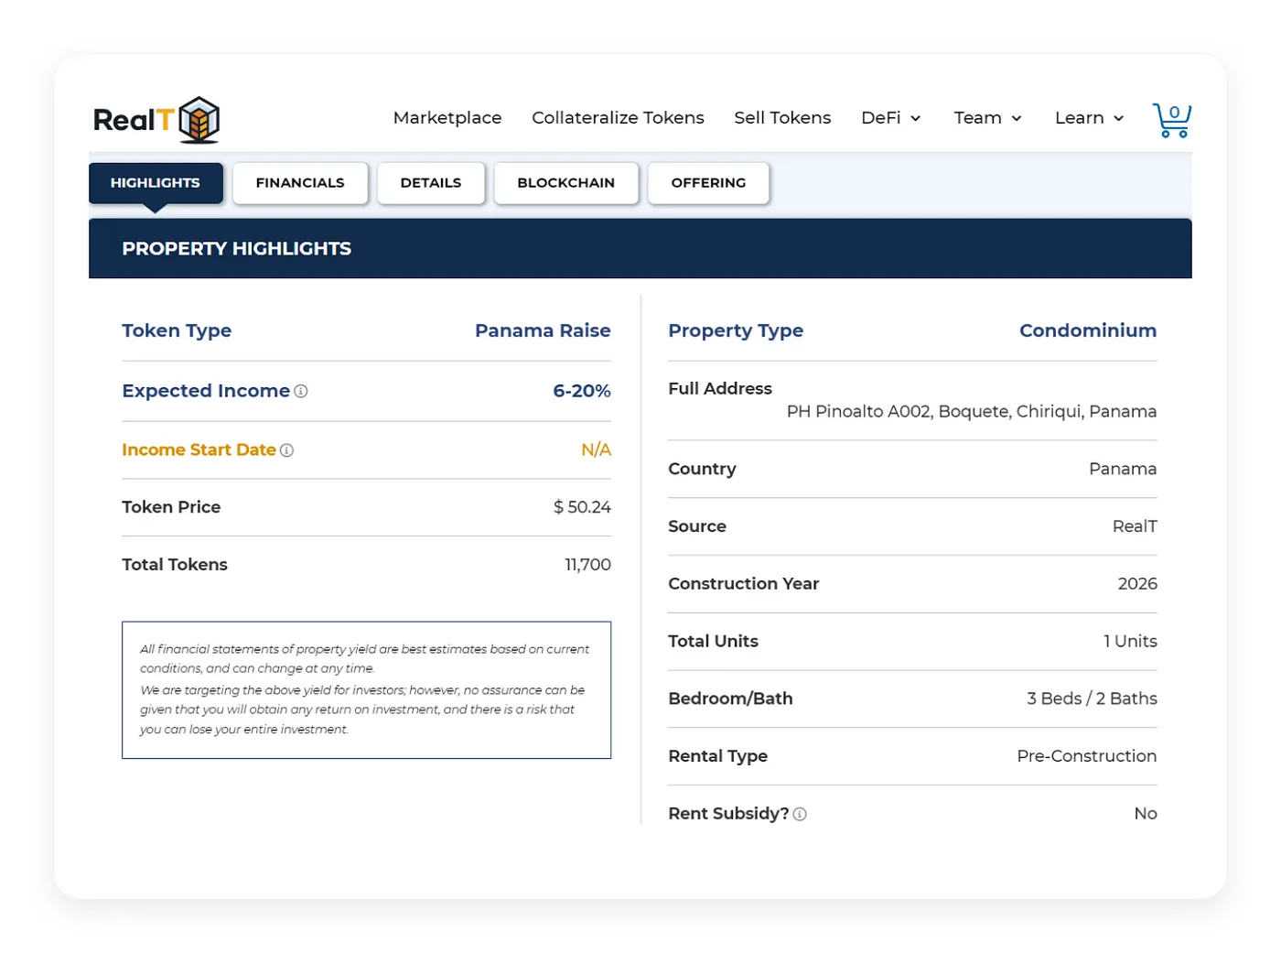Click the $ 50.24 token price

(582, 507)
